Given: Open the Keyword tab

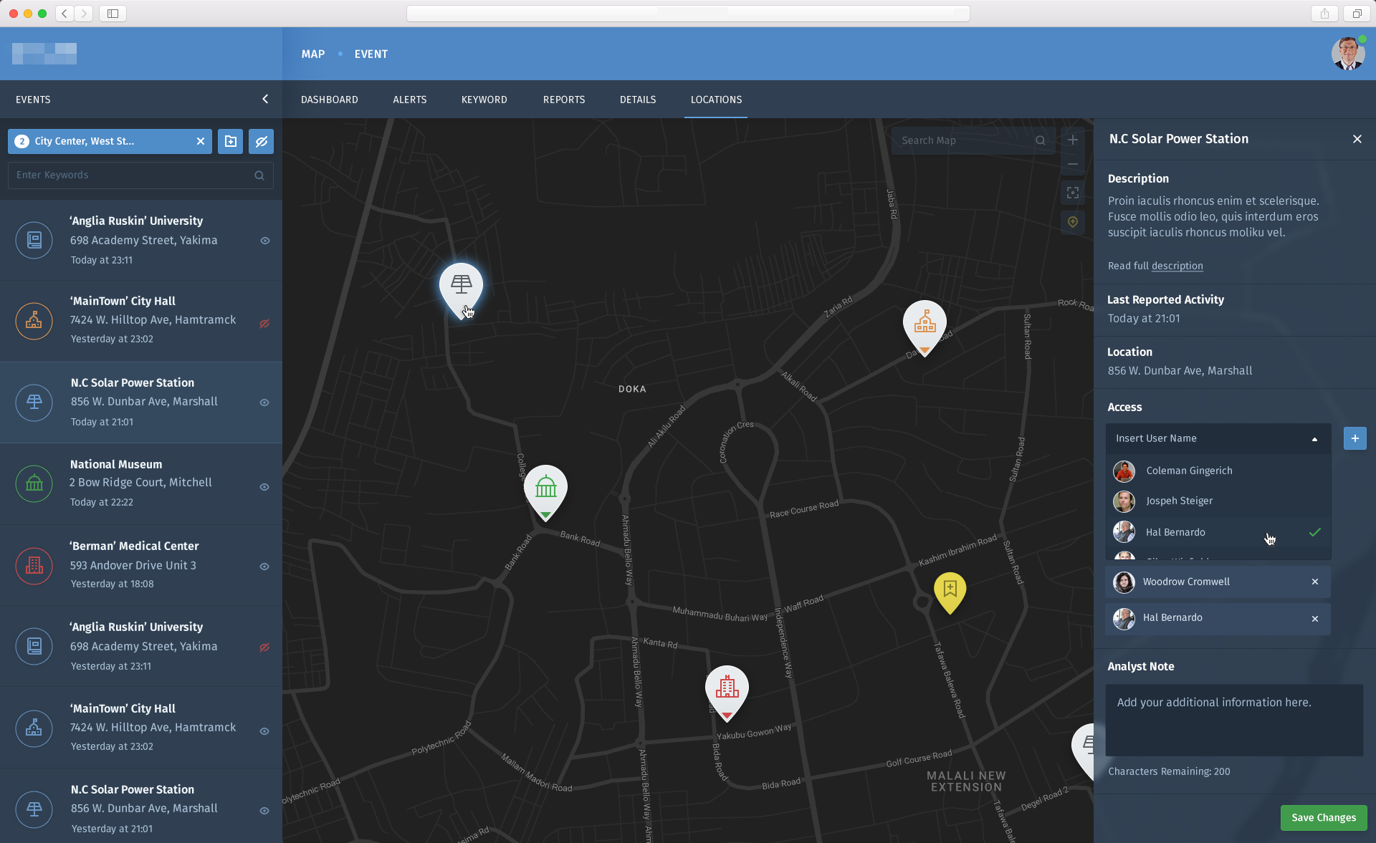Looking at the screenshot, I should tap(484, 100).
